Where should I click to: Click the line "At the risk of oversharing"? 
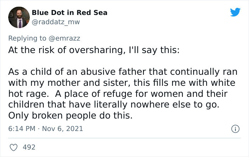click(x=94, y=49)
